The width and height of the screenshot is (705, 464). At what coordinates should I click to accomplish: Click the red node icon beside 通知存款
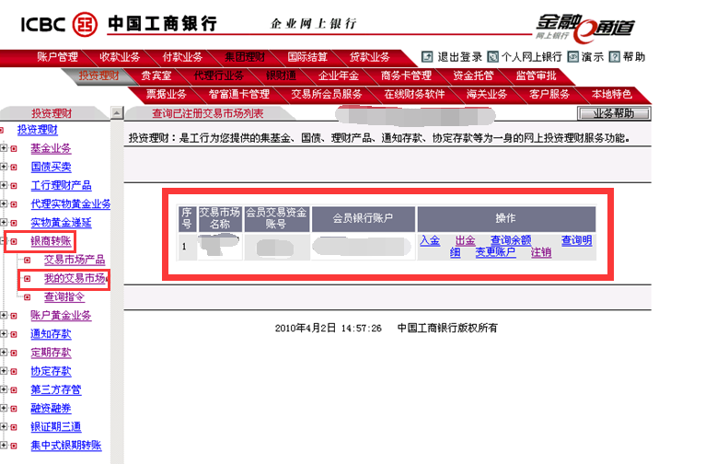[14, 334]
